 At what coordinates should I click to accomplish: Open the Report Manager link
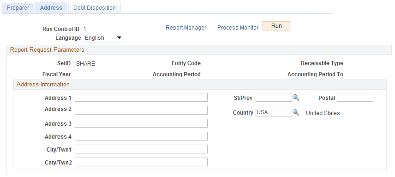pos(186,28)
